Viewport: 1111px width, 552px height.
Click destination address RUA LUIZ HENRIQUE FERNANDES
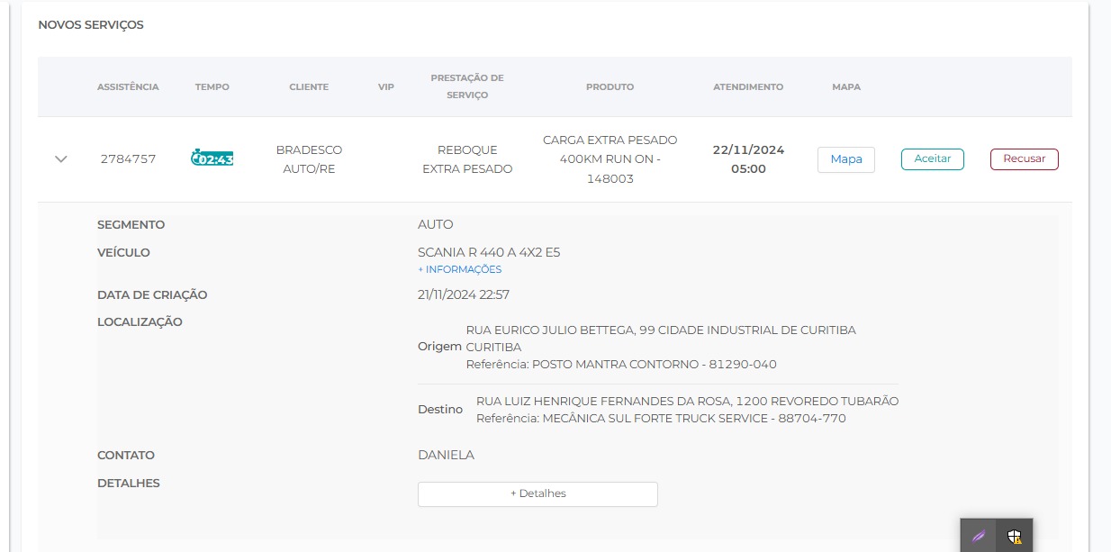tap(687, 401)
